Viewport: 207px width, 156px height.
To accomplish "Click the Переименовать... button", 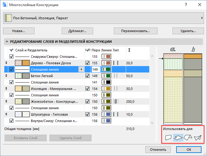I will coord(136,31).
